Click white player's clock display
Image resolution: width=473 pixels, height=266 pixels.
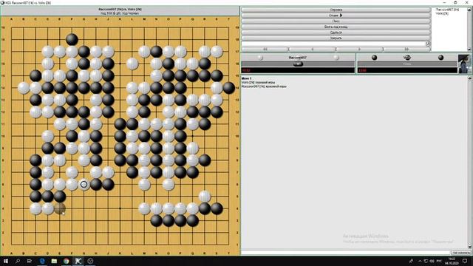click(298, 70)
